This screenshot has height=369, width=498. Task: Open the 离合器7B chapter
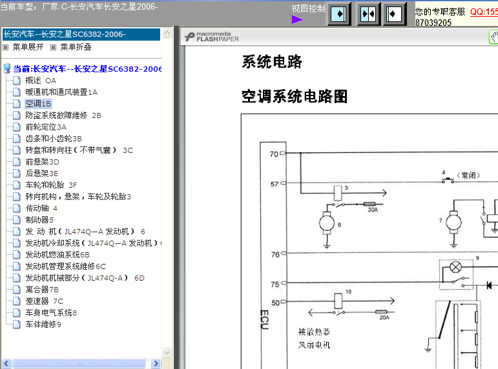tap(42, 290)
